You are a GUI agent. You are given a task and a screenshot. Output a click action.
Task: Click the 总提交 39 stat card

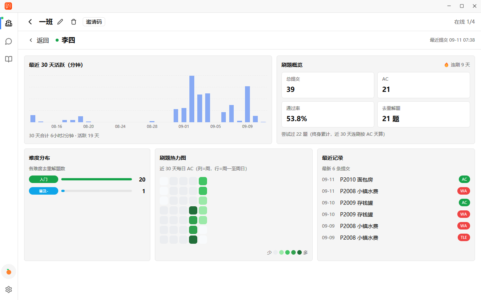point(328,85)
